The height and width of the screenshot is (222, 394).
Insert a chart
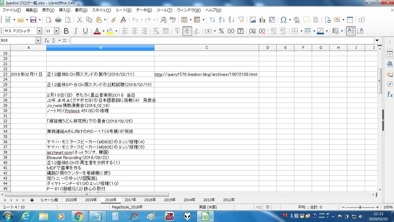tap(262, 20)
